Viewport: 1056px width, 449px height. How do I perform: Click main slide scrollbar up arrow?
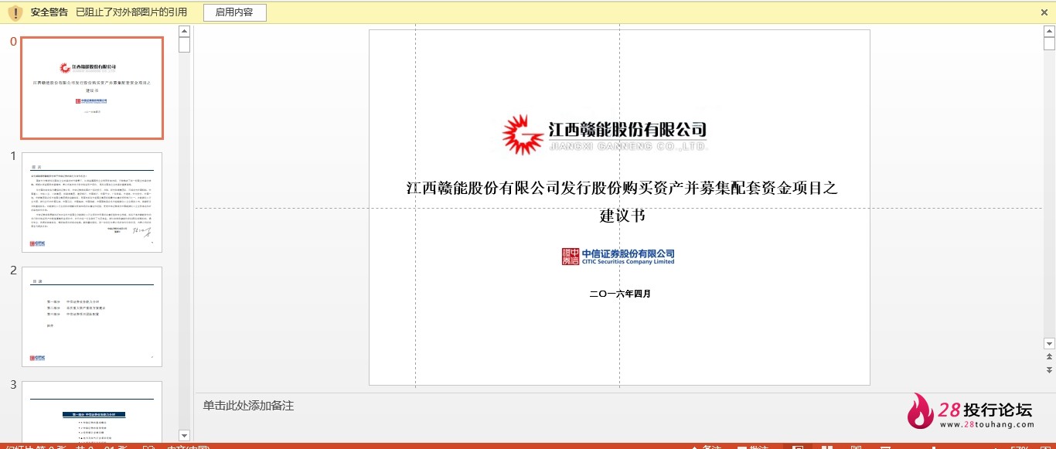[x=1049, y=31]
